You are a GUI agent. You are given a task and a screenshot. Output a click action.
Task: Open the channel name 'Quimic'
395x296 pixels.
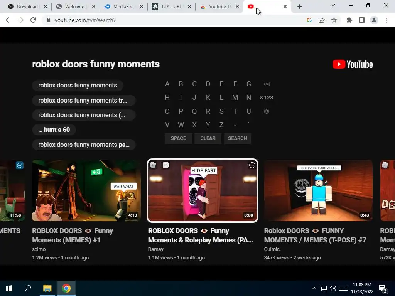click(x=272, y=249)
